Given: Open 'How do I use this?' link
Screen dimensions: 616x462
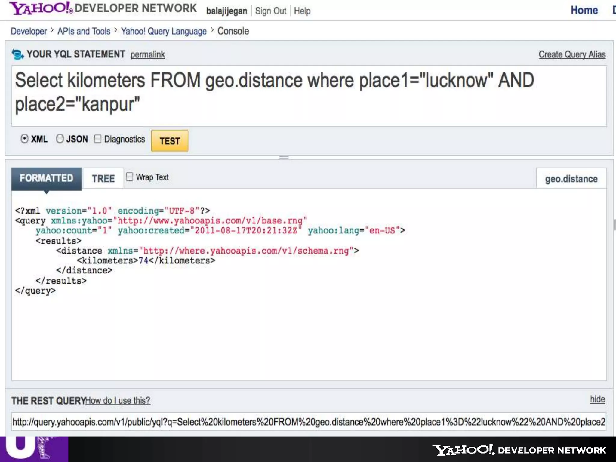Looking at the screenshot, I should click(x=118, y=401).
